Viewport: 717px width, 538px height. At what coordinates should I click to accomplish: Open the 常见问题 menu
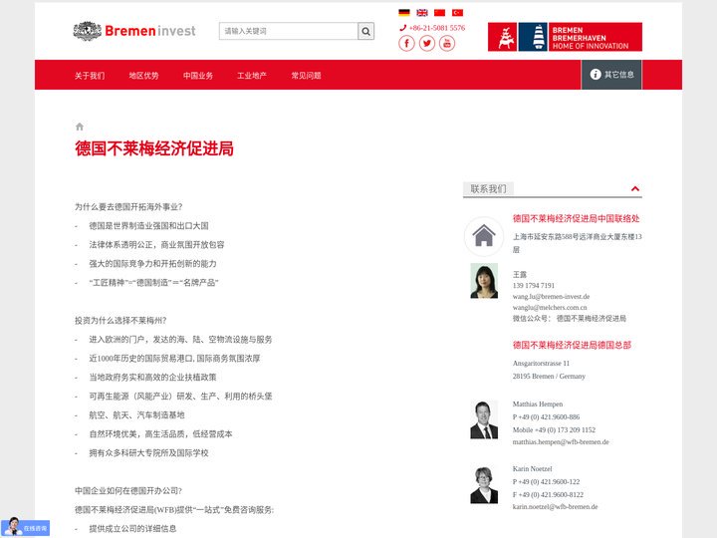[x=306, y=76]
